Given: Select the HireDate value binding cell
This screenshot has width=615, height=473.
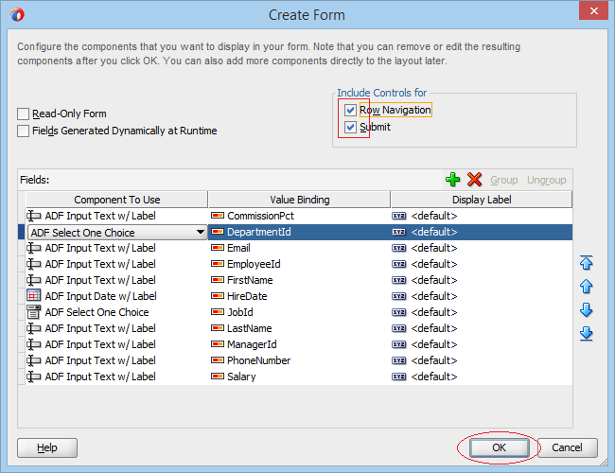Looking at the screenshot, I should point(299,296).
